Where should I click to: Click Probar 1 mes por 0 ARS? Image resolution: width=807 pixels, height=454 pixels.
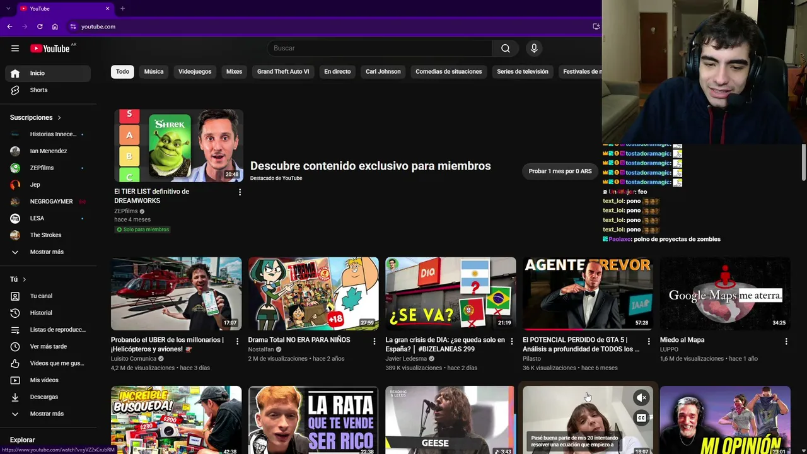(x=560, y=171)
